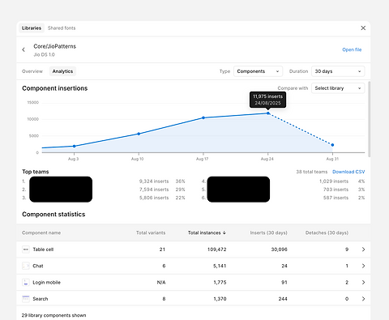
Task: Click the 5,806 inserts team entry
Action: point(154,198)
